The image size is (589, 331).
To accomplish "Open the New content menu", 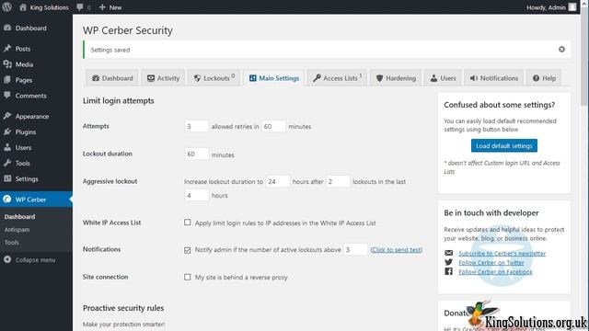I will pos(110,7).
